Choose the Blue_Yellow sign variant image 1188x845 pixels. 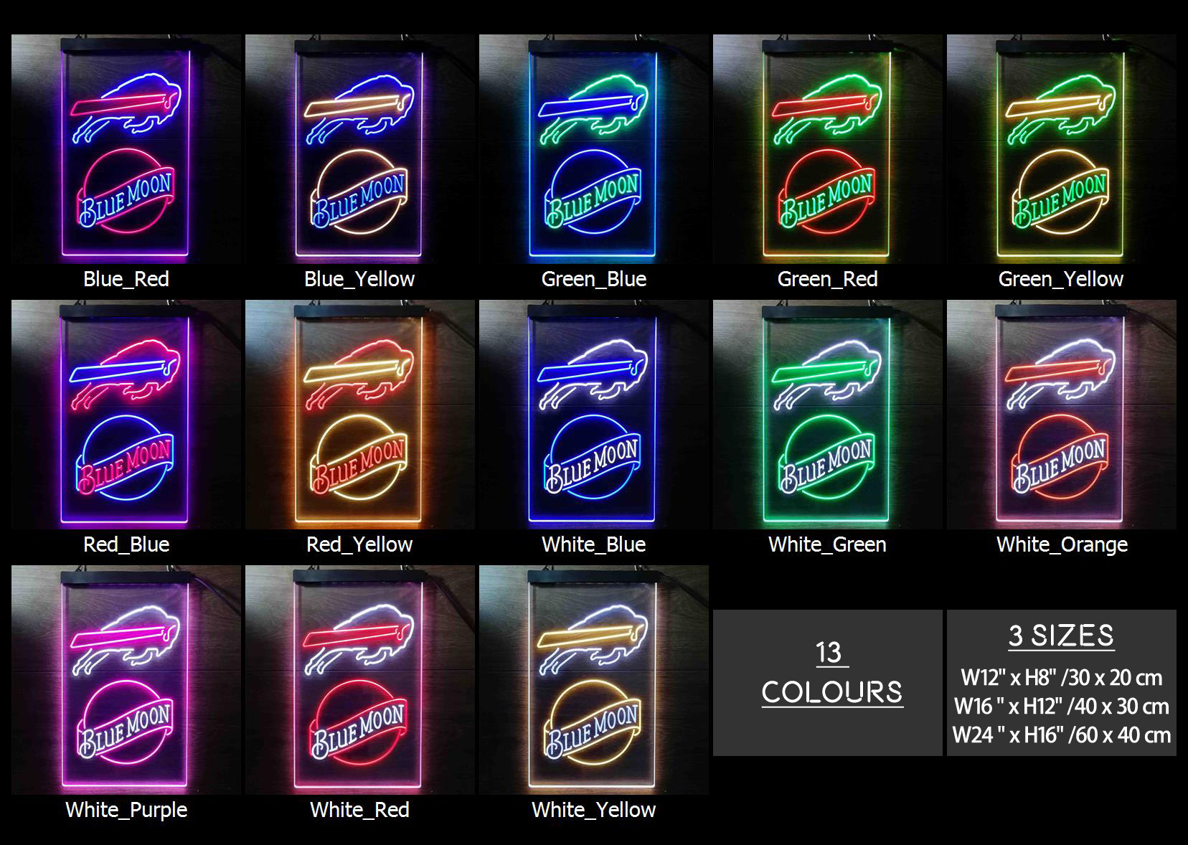pyautogui.click(x=360, y=149)
